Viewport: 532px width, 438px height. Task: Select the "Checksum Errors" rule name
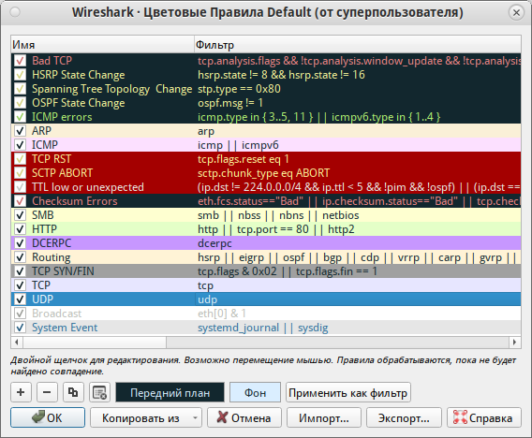tap(75, 201)
